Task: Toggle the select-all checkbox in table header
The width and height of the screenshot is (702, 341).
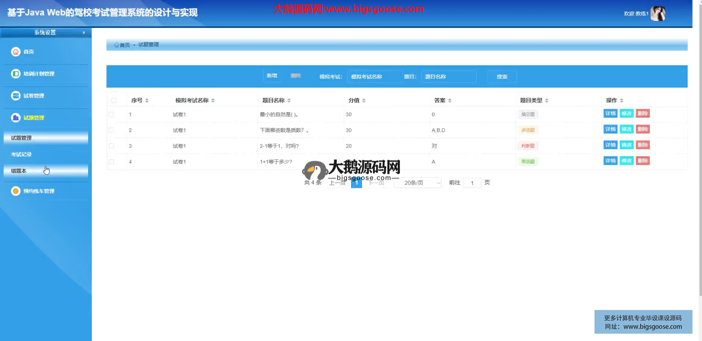Action: [114, 100]
